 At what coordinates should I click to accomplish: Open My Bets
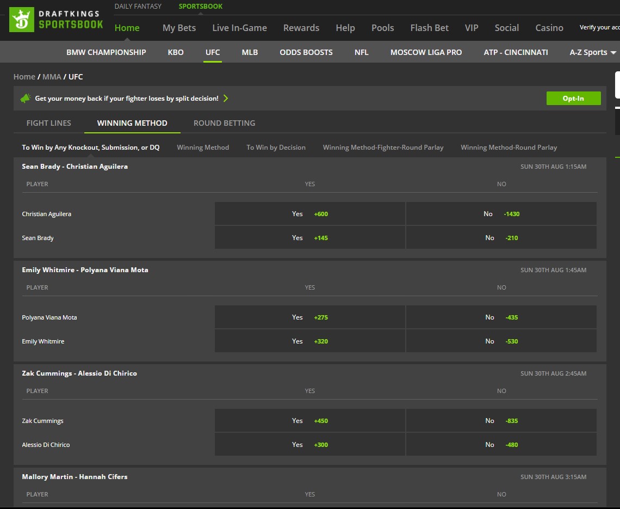click(x=179, y=28)
